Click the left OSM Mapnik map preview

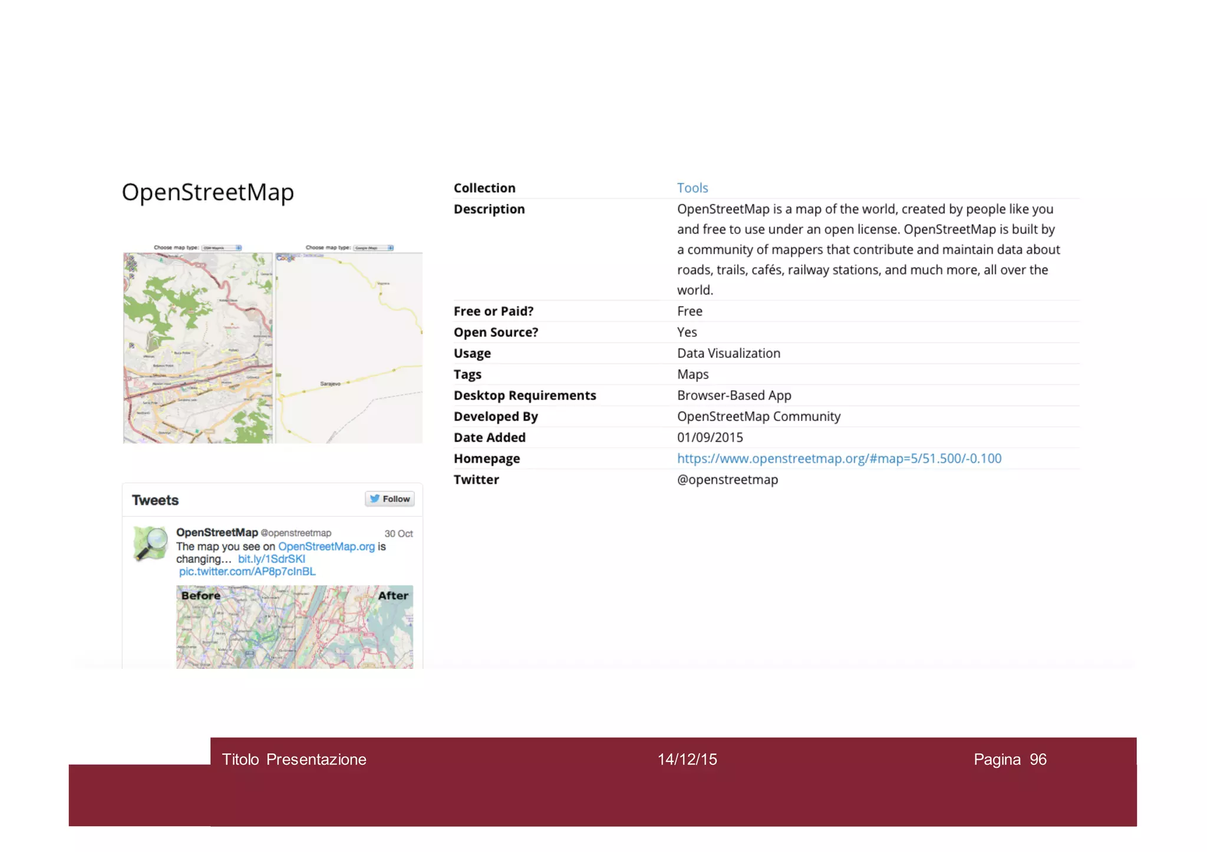(x=198, y=347)
